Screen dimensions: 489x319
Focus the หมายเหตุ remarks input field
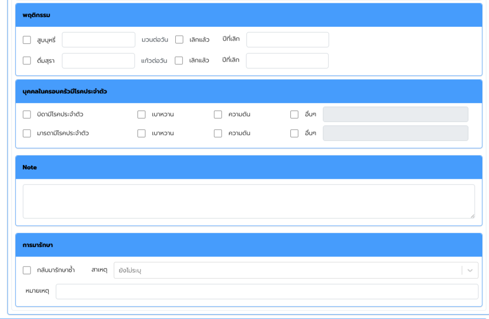(266, 291)
